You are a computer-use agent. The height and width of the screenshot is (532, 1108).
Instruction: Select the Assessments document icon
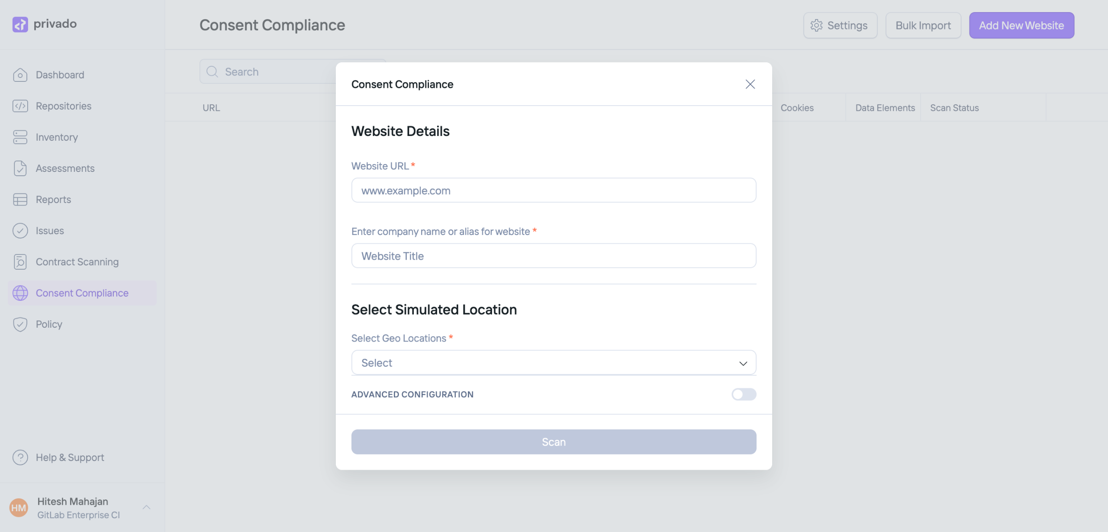tap(20, 168)
